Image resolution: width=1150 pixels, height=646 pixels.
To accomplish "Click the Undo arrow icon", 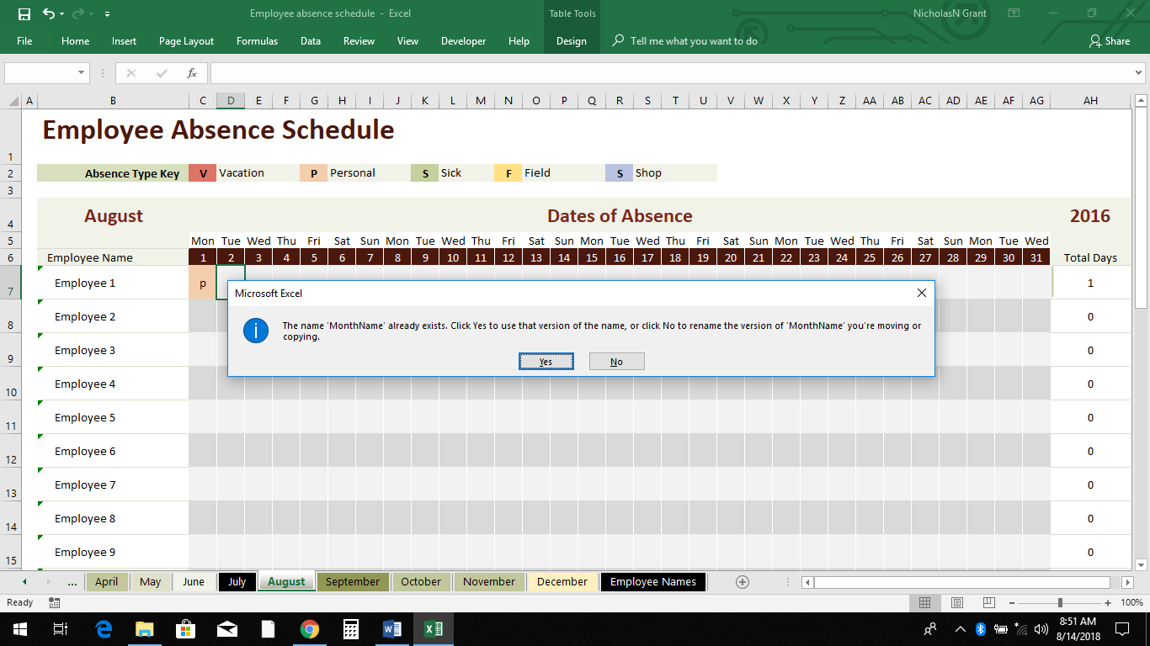I will coord(48,13).
